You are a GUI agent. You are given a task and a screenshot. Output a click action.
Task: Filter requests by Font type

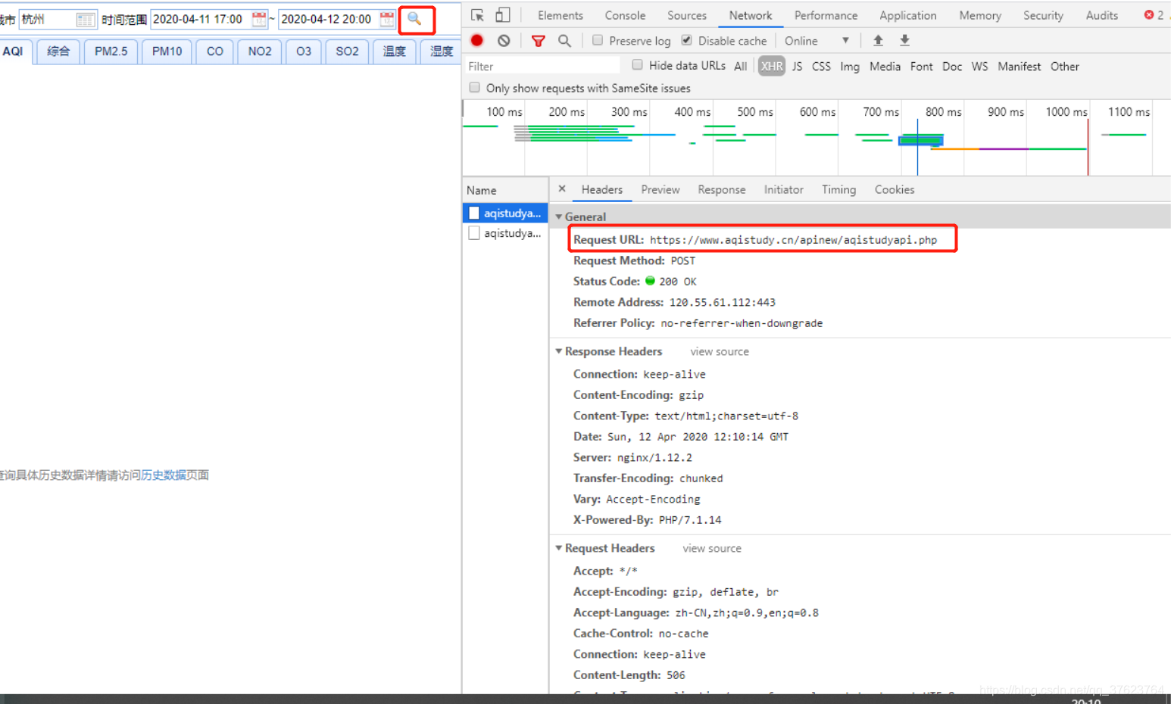921,67
